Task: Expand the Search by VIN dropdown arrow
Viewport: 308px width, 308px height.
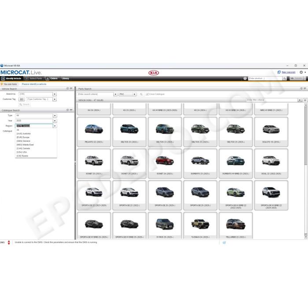Action: [55, 94]
